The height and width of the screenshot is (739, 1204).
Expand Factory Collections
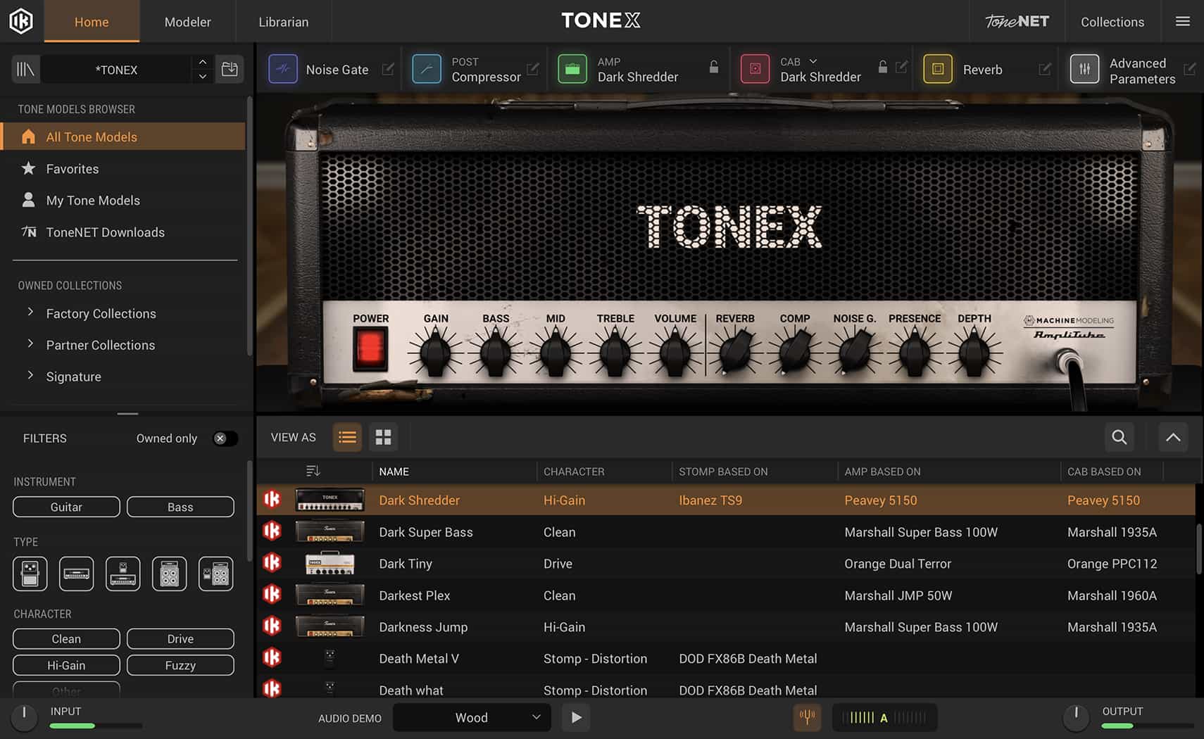(x=30, y=312)
